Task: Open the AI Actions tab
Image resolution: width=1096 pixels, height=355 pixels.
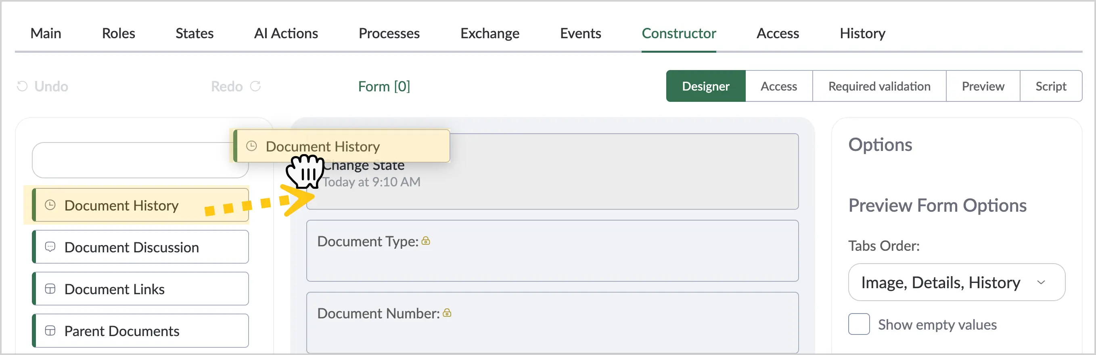Action: click(x=286, y=33)
